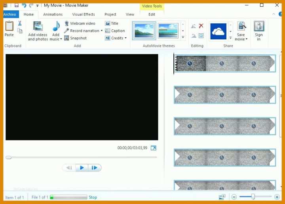Viewport: 285px width, 204px height.
Task: Open the Archivo file menu
Action: pyautogui.click(x=11, y=14)
